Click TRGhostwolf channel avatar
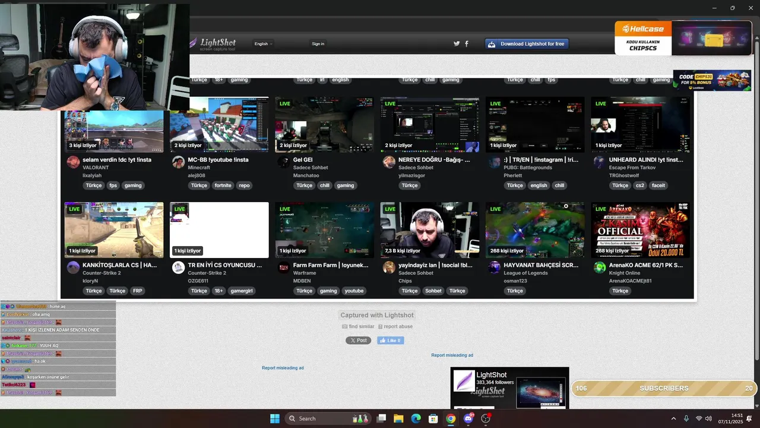The image size is (760, 428). point(600,162)
